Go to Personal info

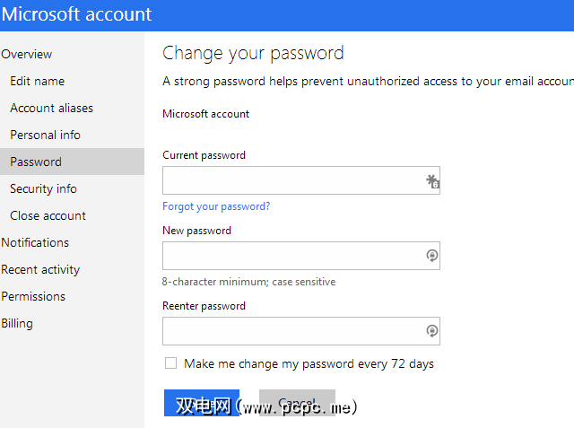pyautogui.click(x=45, y=135)
